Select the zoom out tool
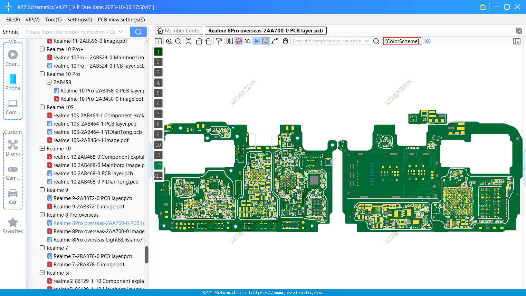The height and width of the screenshot is (296, 526). coord(178,41)
